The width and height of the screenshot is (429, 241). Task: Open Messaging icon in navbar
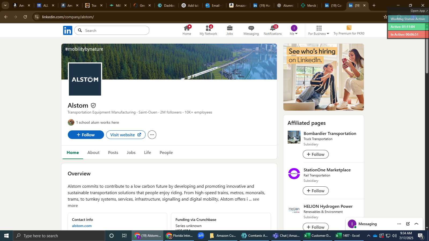[x=251, y=30]
